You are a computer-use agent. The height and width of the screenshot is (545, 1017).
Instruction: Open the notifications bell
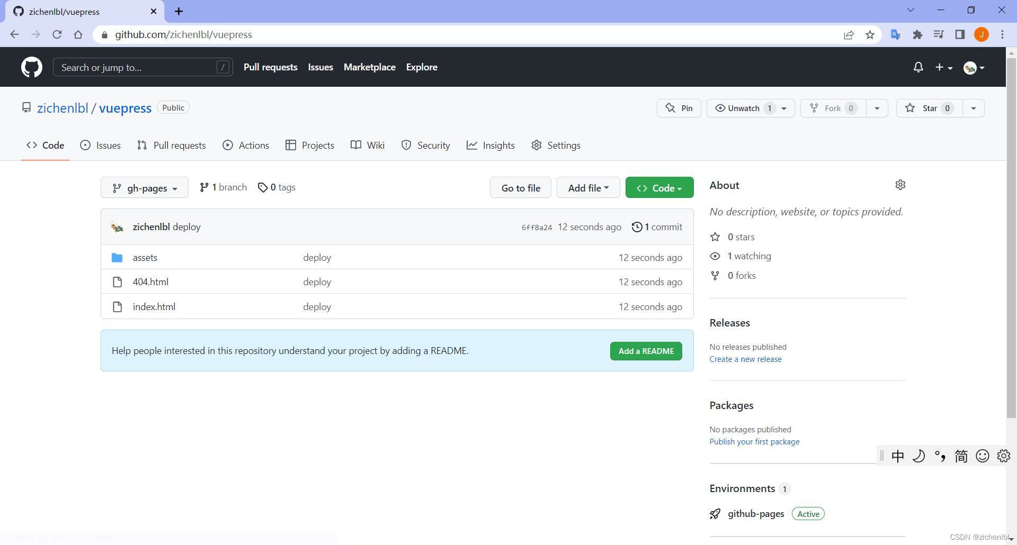(918, 67)
